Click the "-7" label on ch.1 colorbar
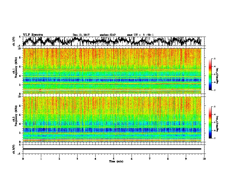 [x=214, y=90]
